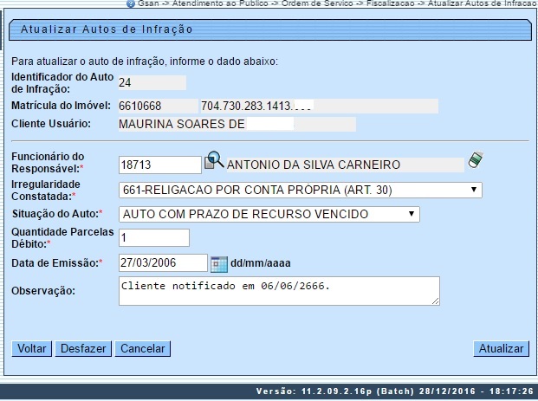Click the Voltar button
538x401 pixels.
coord(31,348)
